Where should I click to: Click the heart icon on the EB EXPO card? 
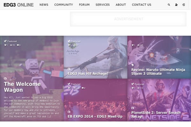click(x=69, y=88)
